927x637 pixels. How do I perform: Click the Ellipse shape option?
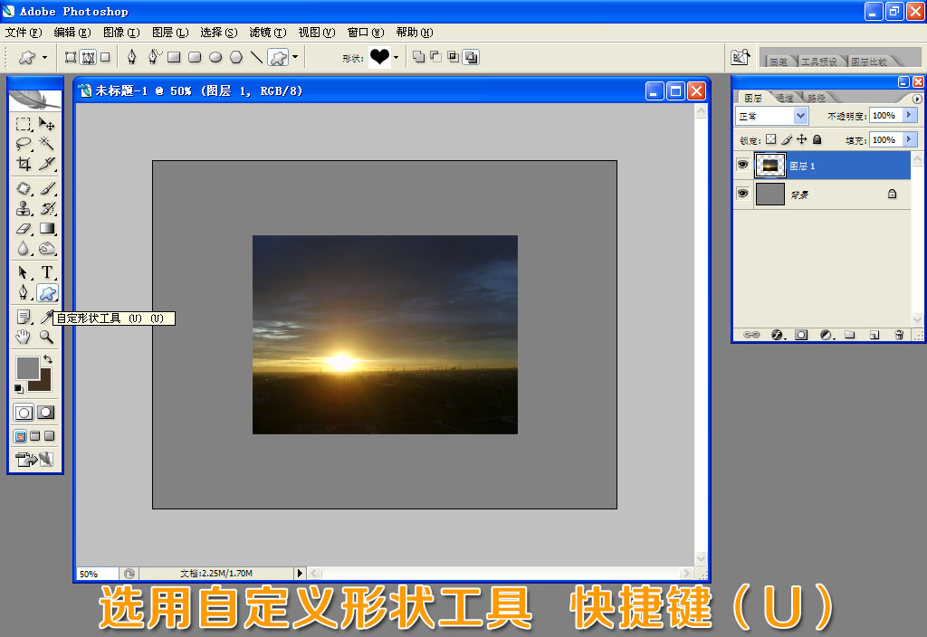215,57
